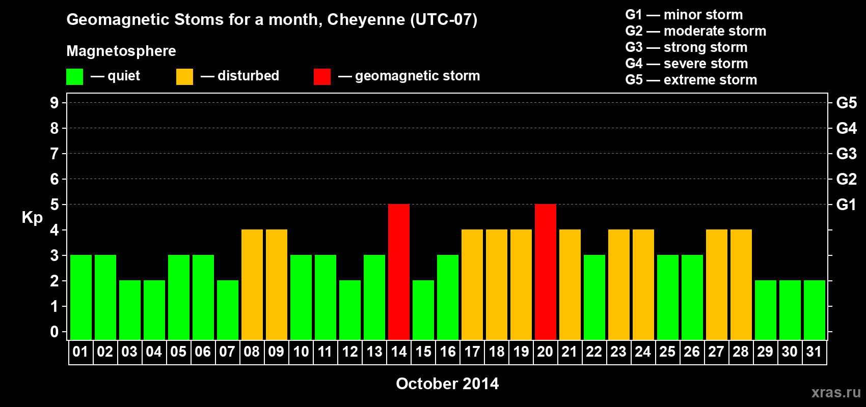The height and width of the screenshot is (407, 866).
Task: Click the orange bar for day 28
Action: click(x=741, y=284)
